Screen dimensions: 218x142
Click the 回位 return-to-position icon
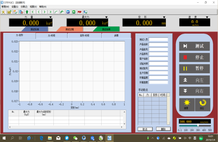(203, 104)
